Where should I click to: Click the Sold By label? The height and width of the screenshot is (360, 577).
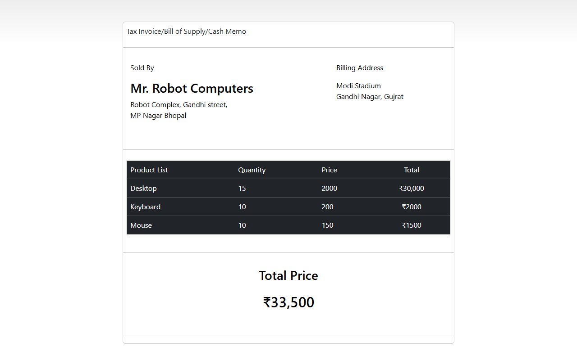(142, 68)
